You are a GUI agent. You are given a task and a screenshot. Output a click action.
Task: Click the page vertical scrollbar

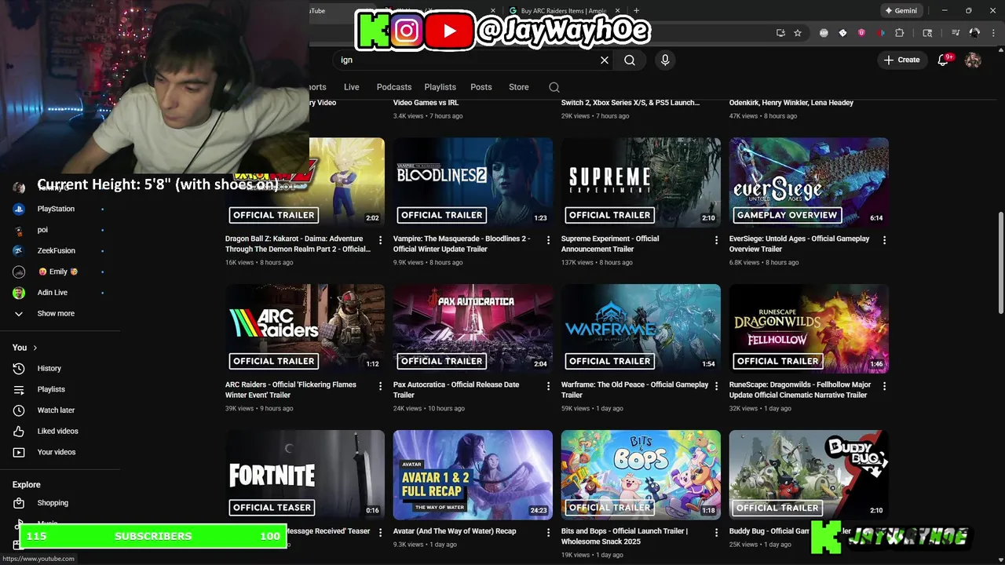(1000, 263)
